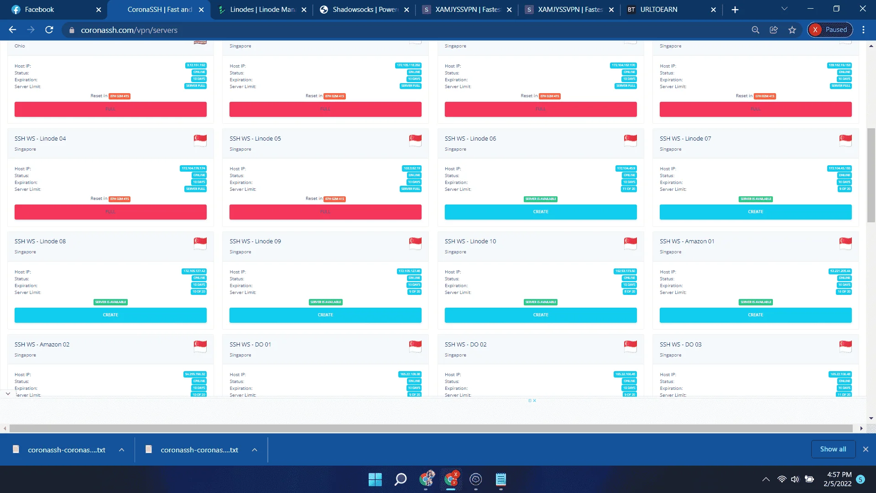
Task: Click the browser forward arrow
Action: [x=31, y=30]
